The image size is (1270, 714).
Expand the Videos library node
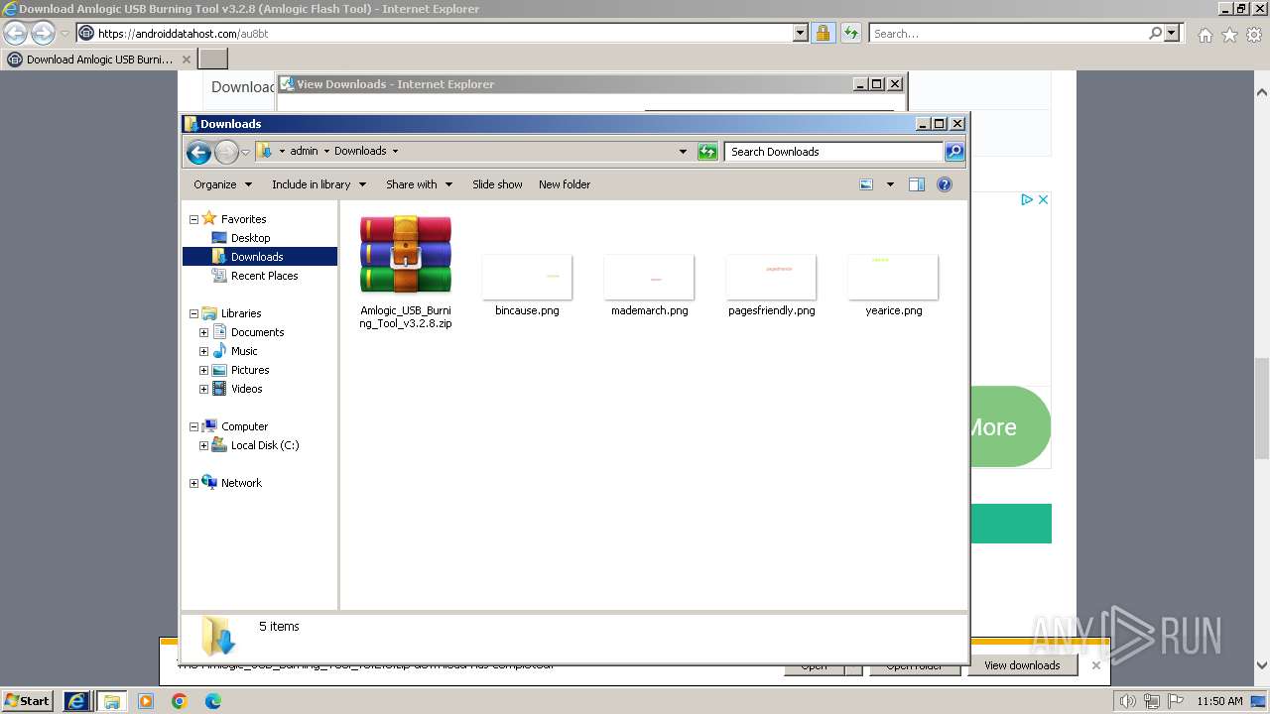click(x=203, y=389)
